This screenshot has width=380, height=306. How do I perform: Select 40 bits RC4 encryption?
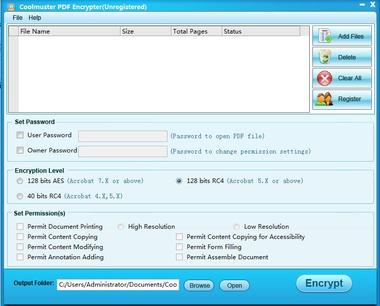(20, 196)
